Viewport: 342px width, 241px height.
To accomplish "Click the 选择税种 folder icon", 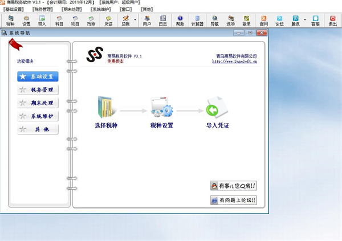I will (x=105, y=107).
